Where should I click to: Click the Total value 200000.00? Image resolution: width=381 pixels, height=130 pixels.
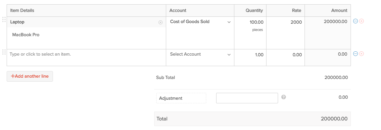[x=334, y=118]
